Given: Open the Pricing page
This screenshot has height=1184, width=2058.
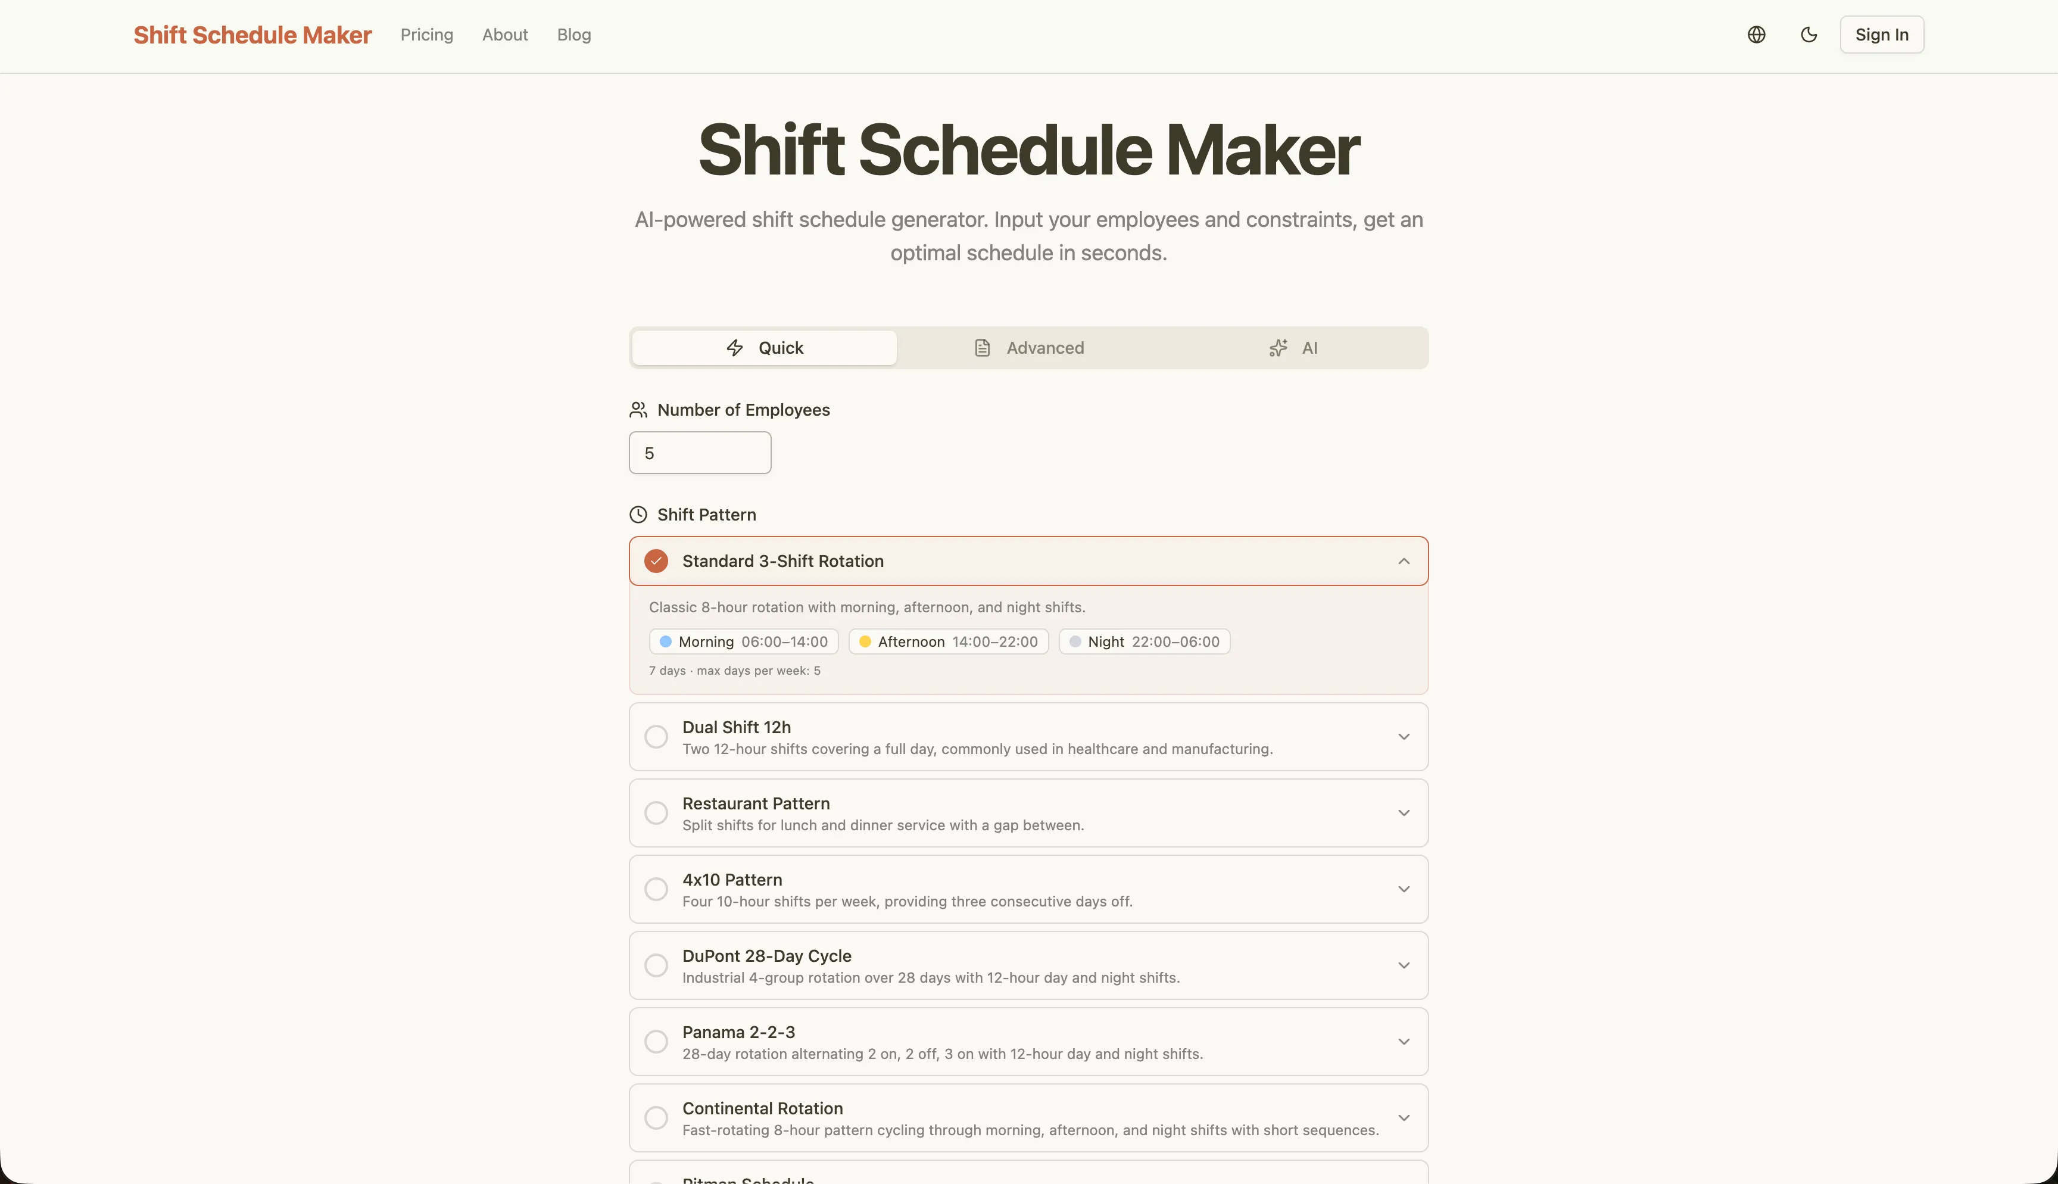Looking at the screenshot, I should click(426, 34).
